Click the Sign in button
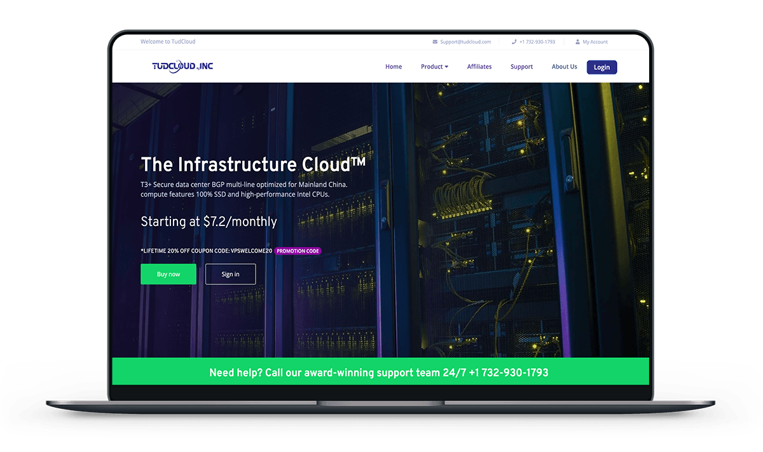The height and width of the screenshot is (452, 763). pos(230,274)
